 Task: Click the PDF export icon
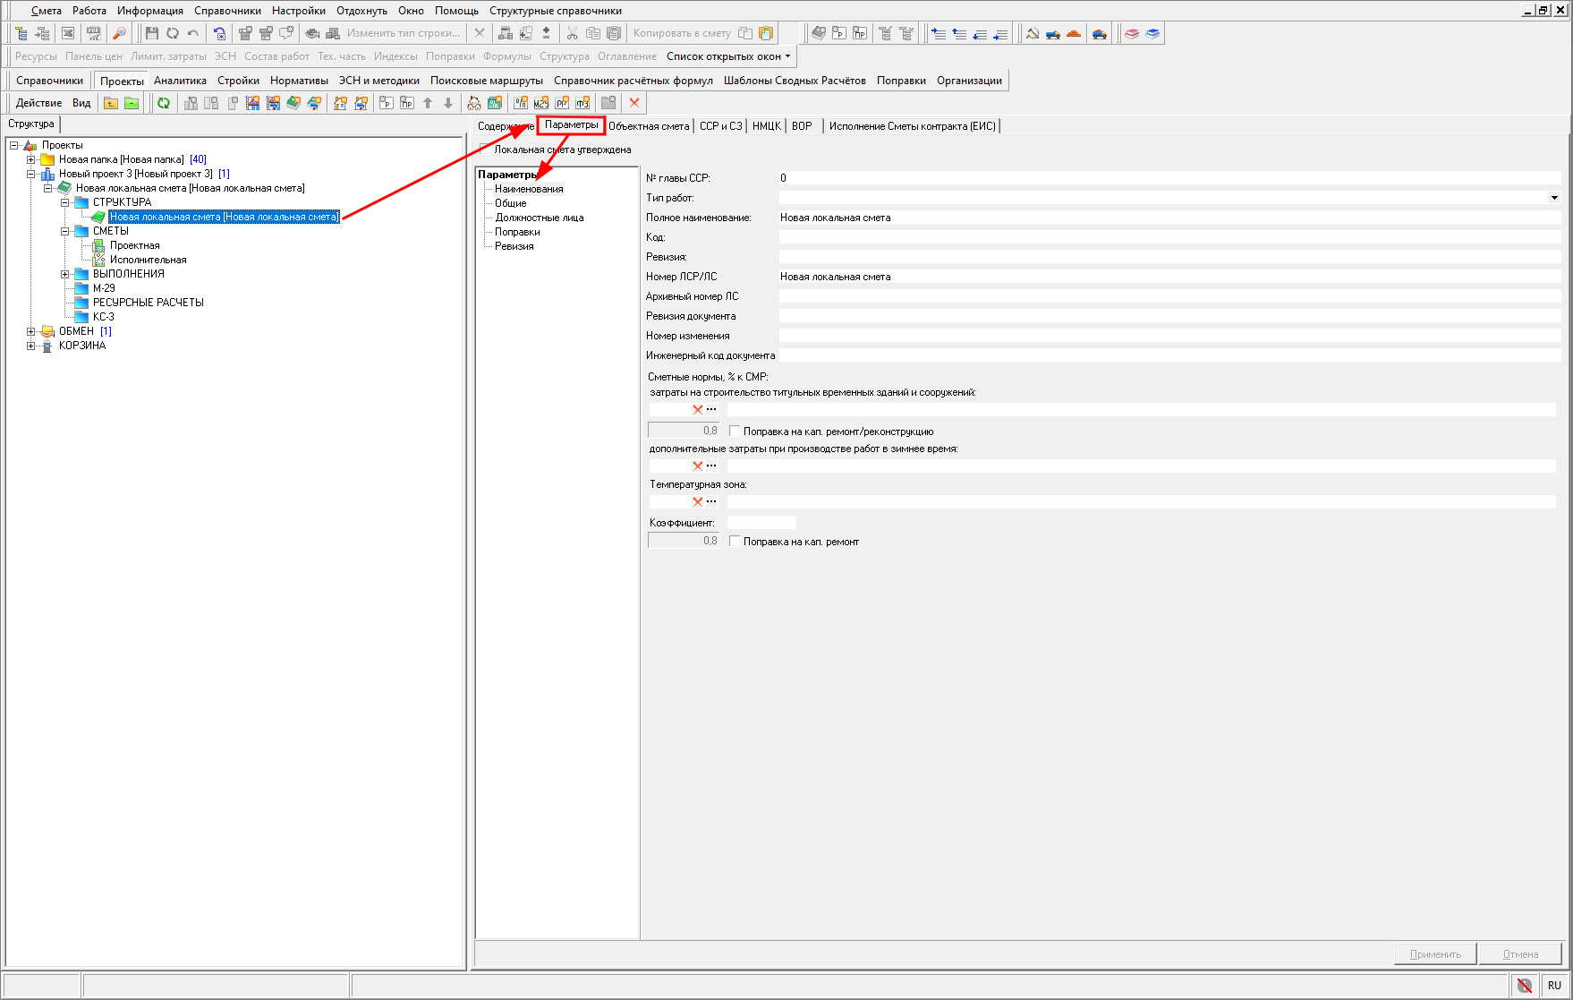click(94, 33)
